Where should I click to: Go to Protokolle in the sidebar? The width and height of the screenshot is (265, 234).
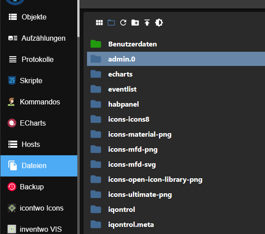click(x=37, y=59)
